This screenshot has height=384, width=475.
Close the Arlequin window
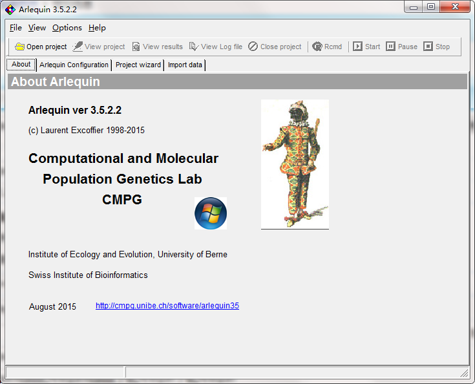(x=455, y=7)
